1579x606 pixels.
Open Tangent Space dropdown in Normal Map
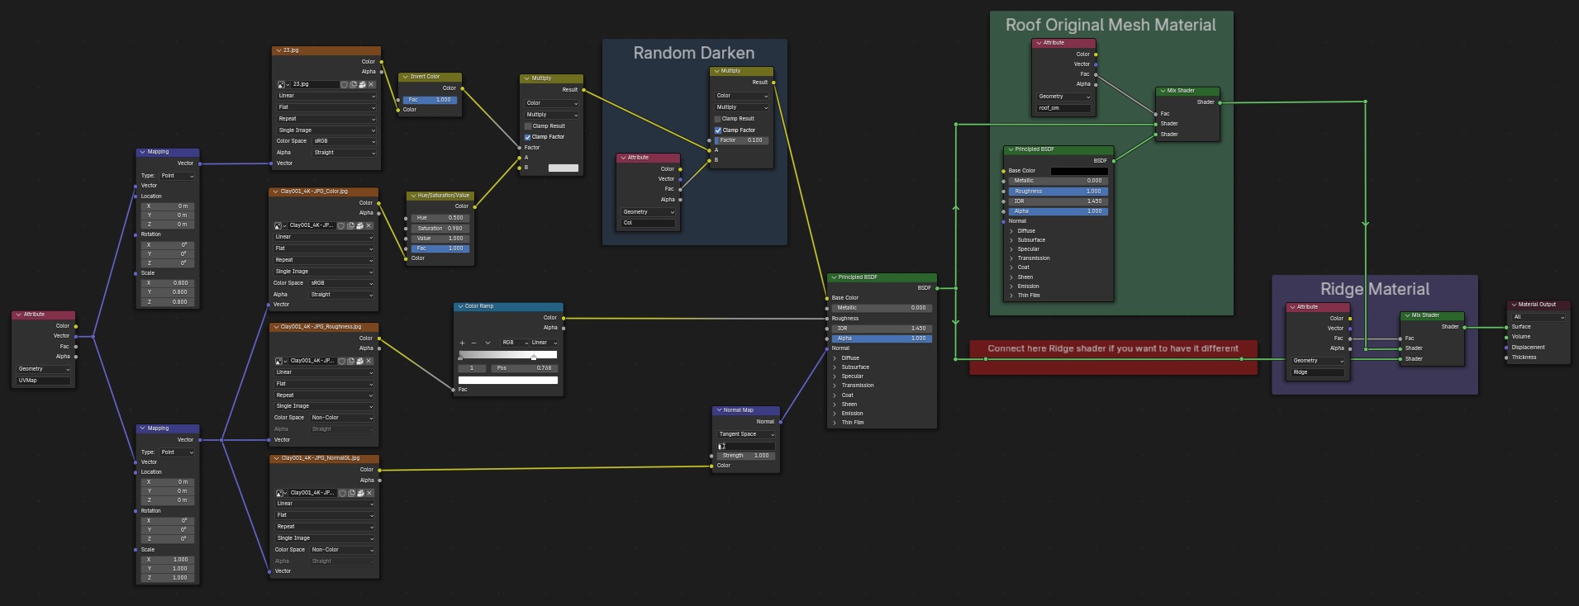click(746, 434)
